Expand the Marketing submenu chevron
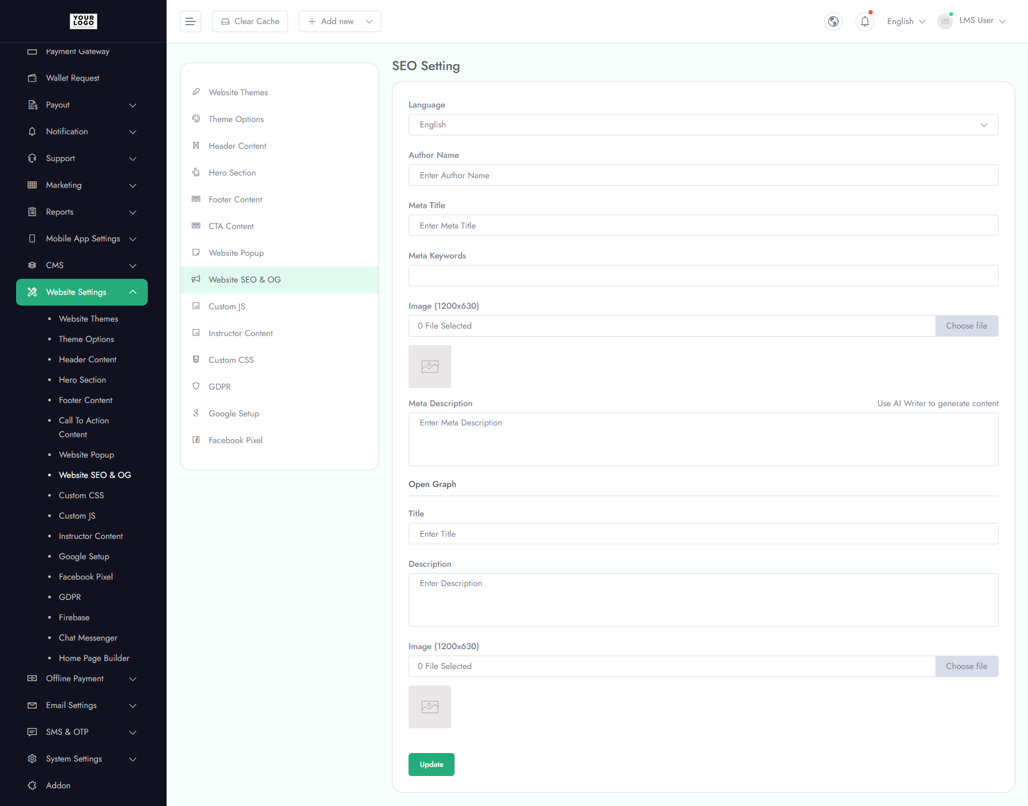Image resolution: width=1028 pixels, height=806 pixels. (x=133, y=186)
